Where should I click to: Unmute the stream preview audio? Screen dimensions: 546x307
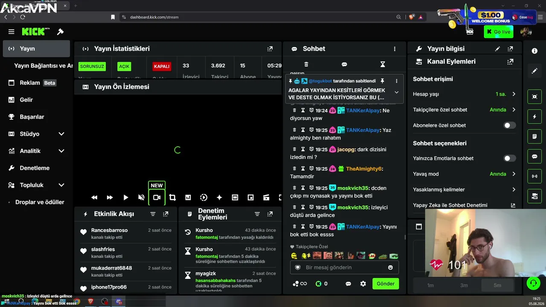click(141, 197)
